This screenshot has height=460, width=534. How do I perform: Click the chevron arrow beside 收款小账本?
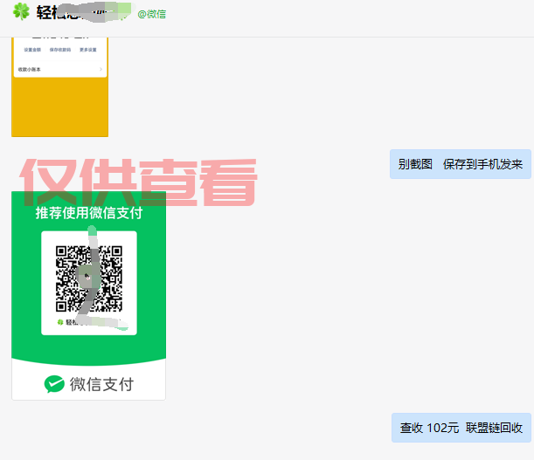(x=101, y=69)
